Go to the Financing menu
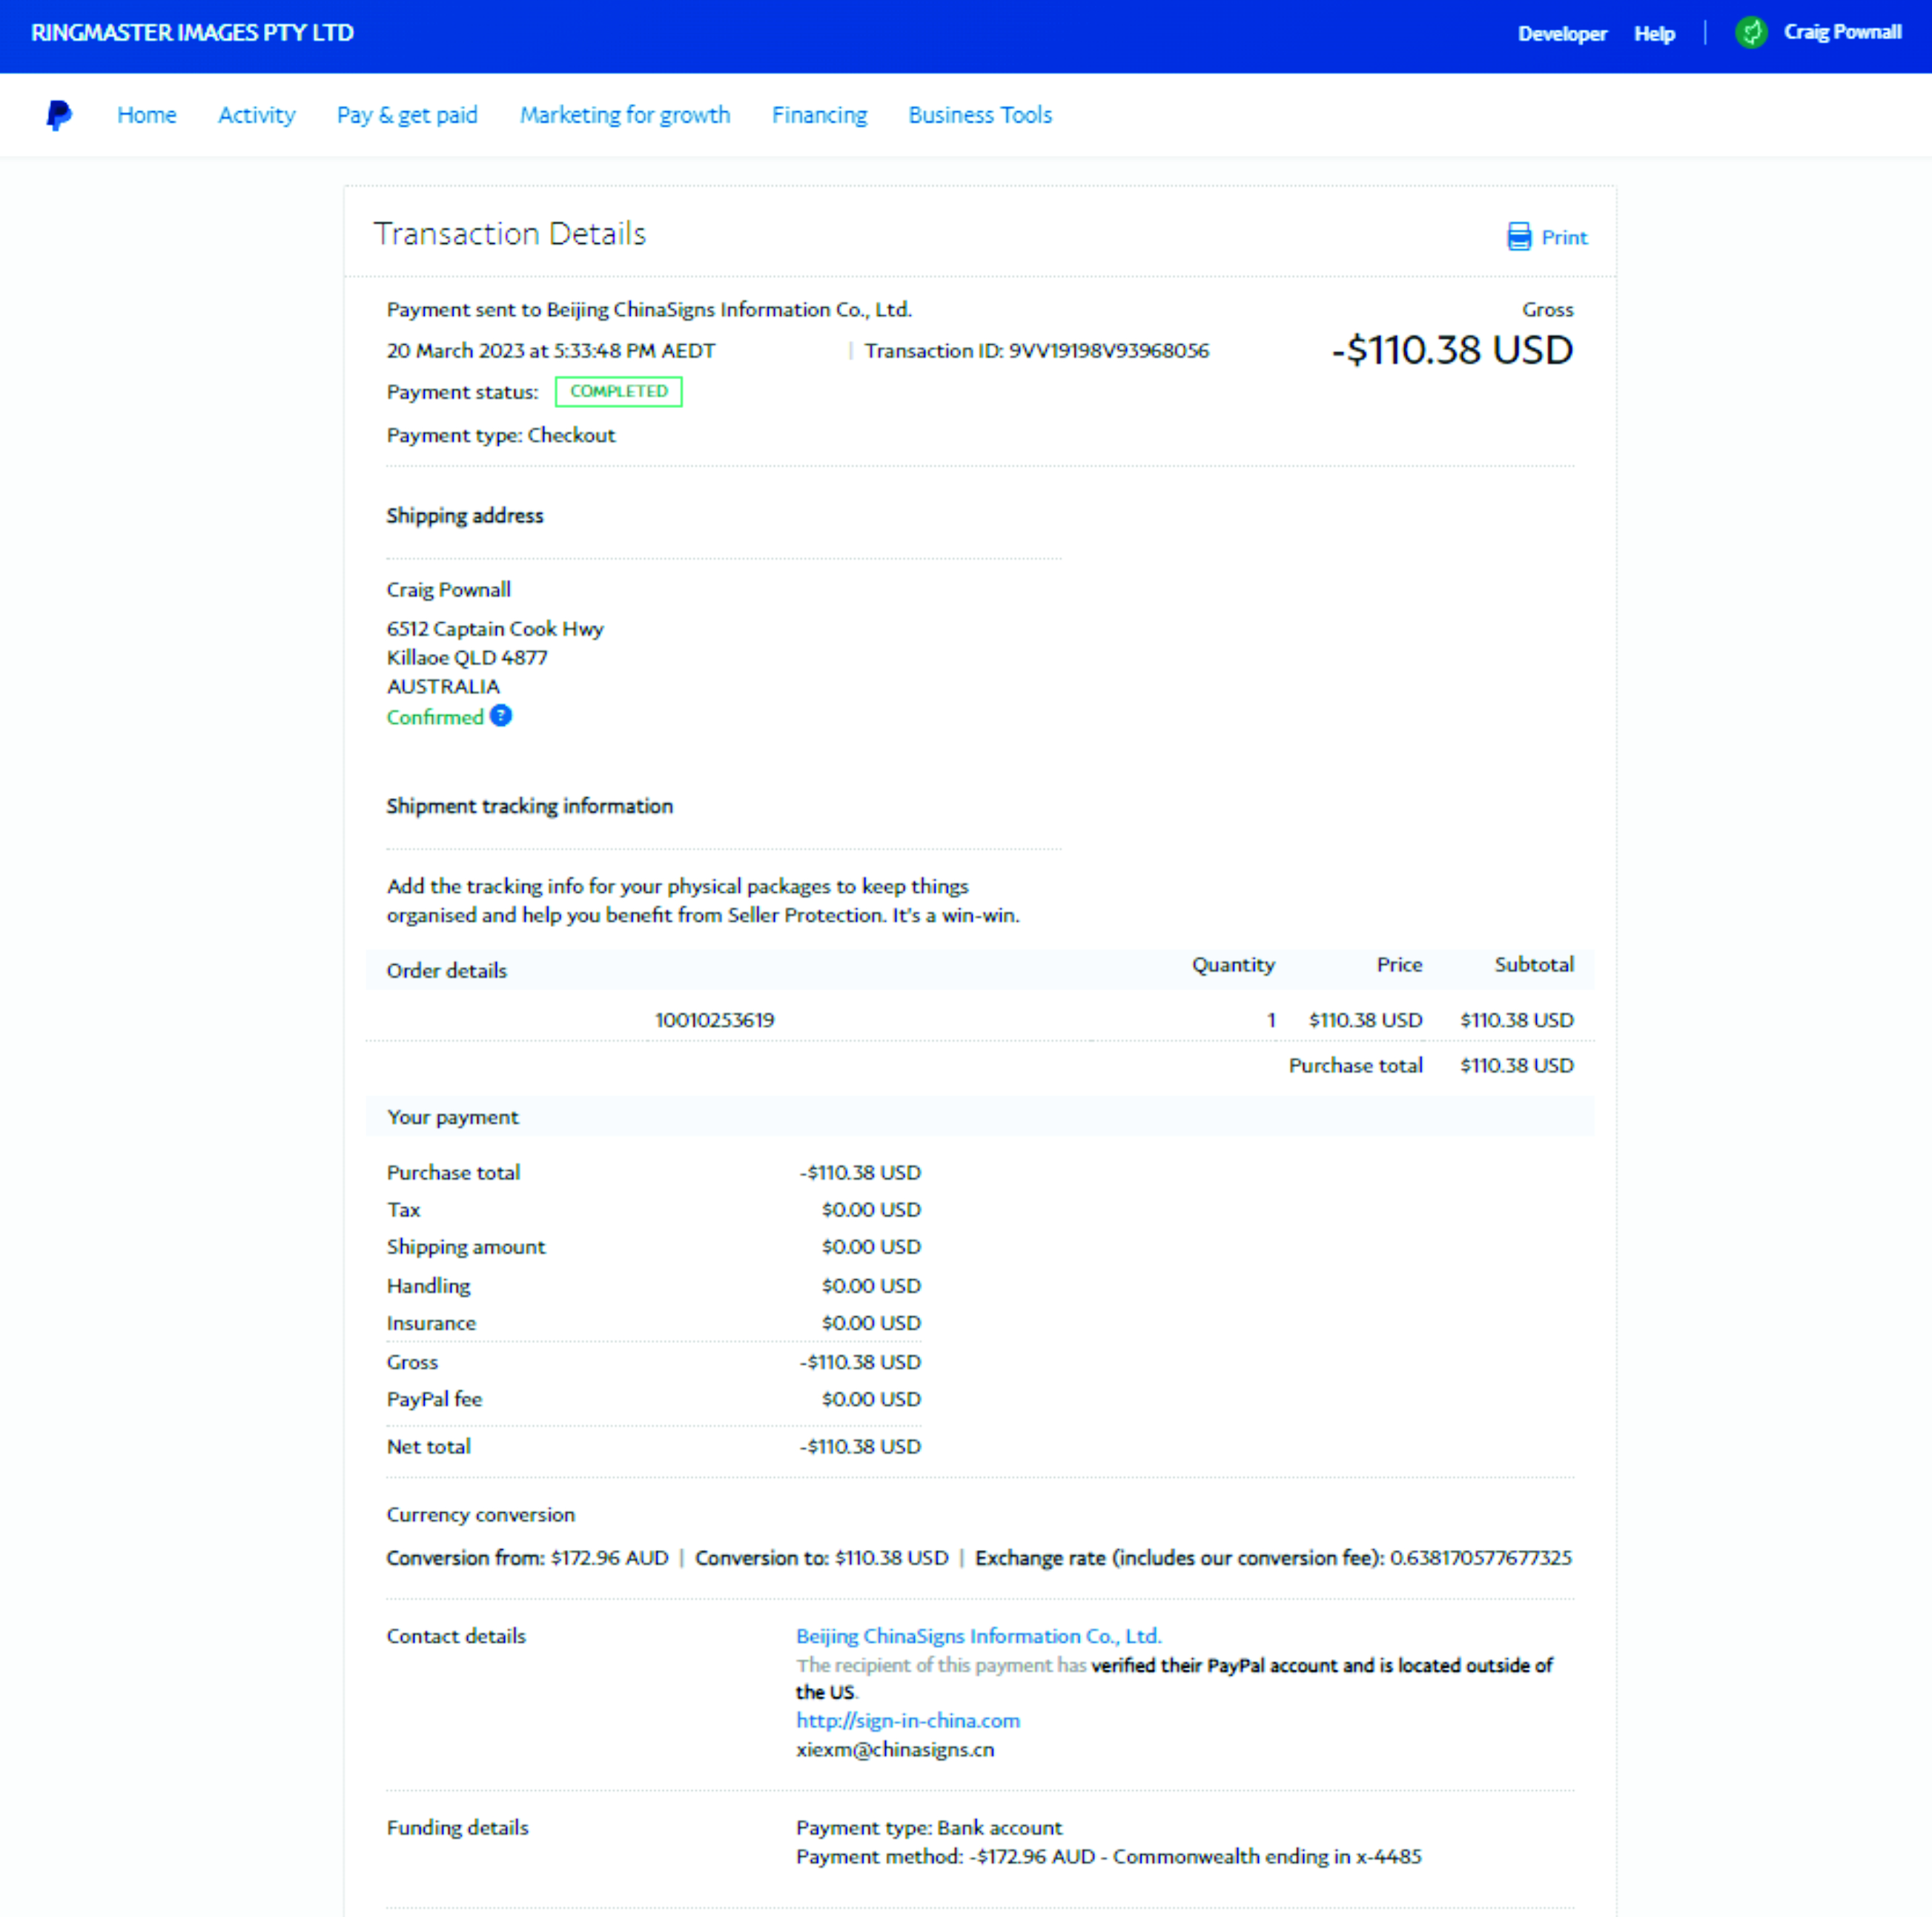 pyautogui.click(x=819, y=115)
